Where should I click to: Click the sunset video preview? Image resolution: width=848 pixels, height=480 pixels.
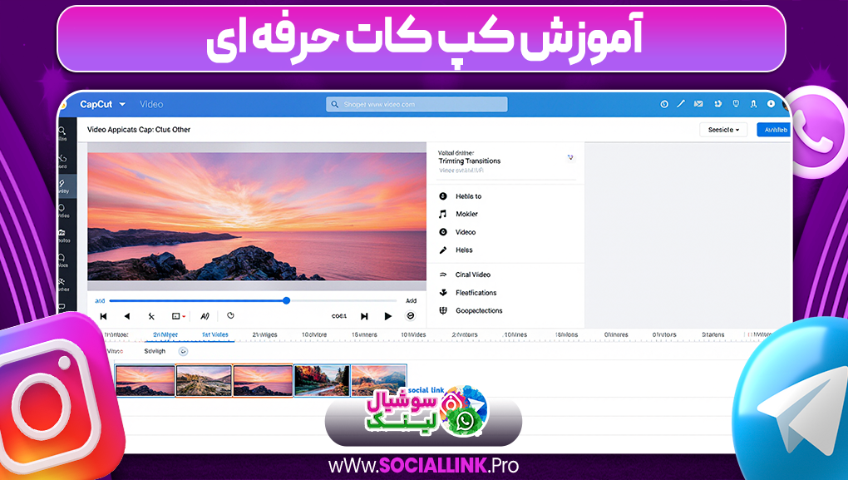[x=257, y=216]
